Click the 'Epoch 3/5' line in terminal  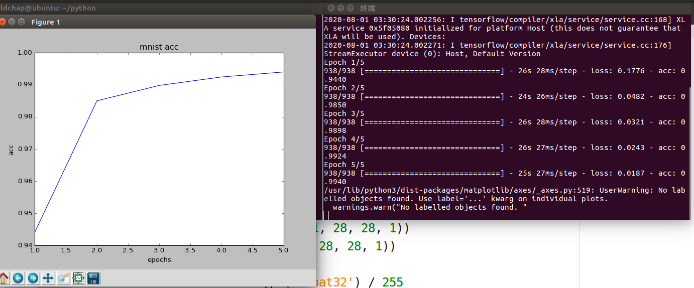pos(344,113)
